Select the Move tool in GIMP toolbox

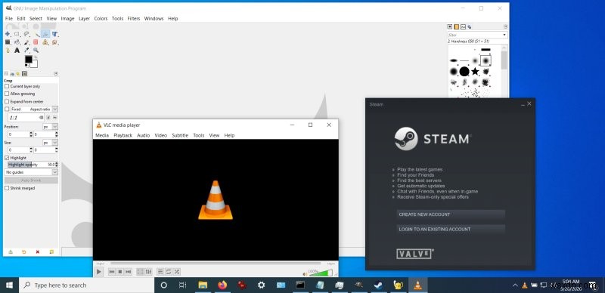click(8, 34)
